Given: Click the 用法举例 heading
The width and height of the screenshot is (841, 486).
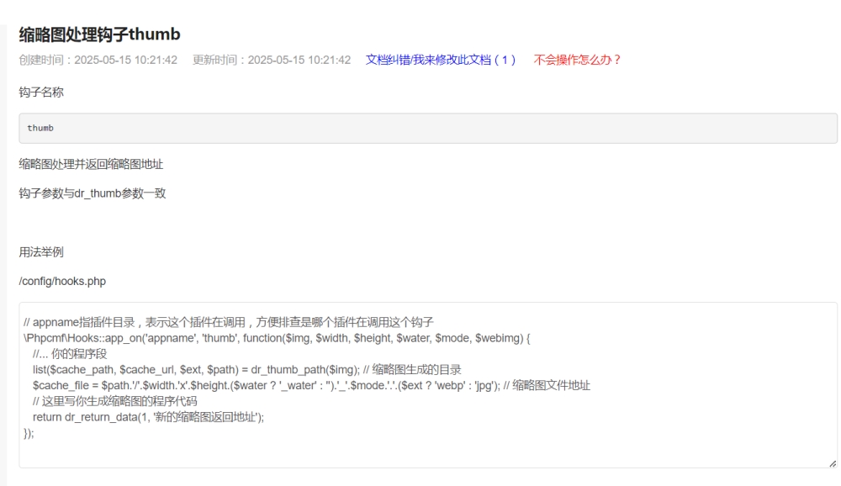Looking at the screenshot, I should click(41, 251).
